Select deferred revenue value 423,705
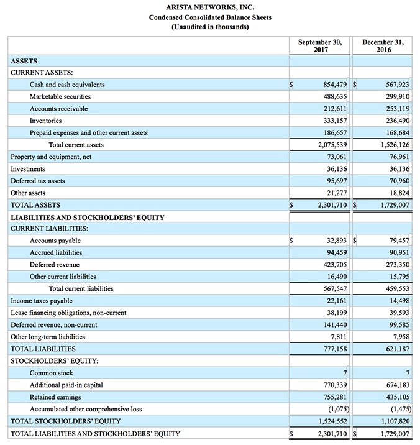 point(335,265)
